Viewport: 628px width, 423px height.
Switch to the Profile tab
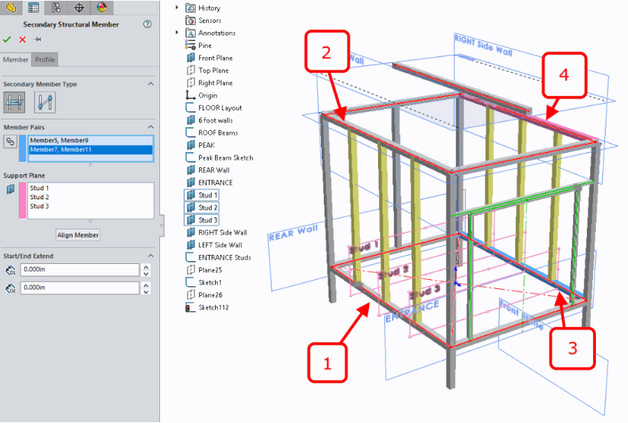tap(45, 60)
